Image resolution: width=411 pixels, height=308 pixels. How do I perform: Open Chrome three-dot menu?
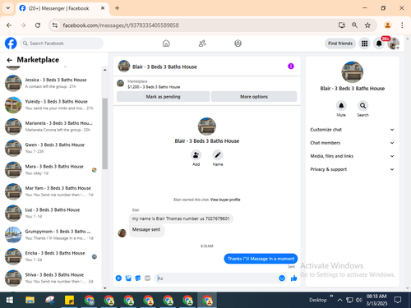coord(402,25)
